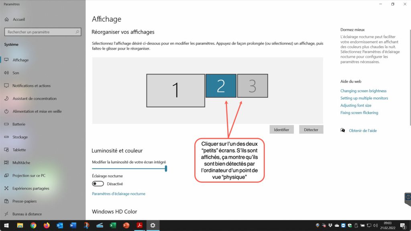Toggle Éclairage nocturne switch
Image resolution: width=411 pixels, height=231 pixels.
98,184
